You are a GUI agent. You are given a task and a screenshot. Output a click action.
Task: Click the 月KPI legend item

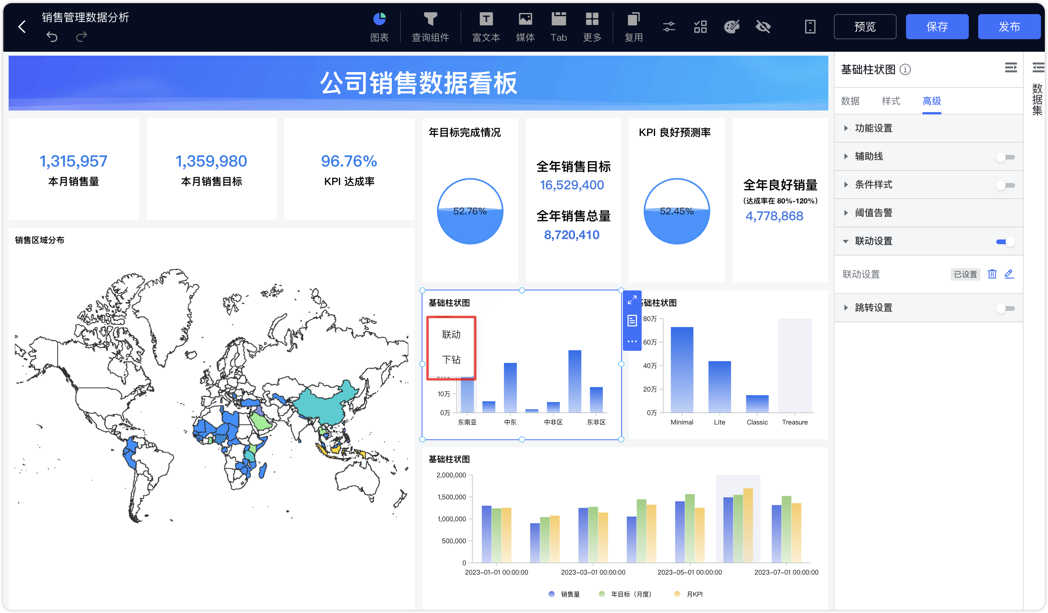click(x=688, y=594)
